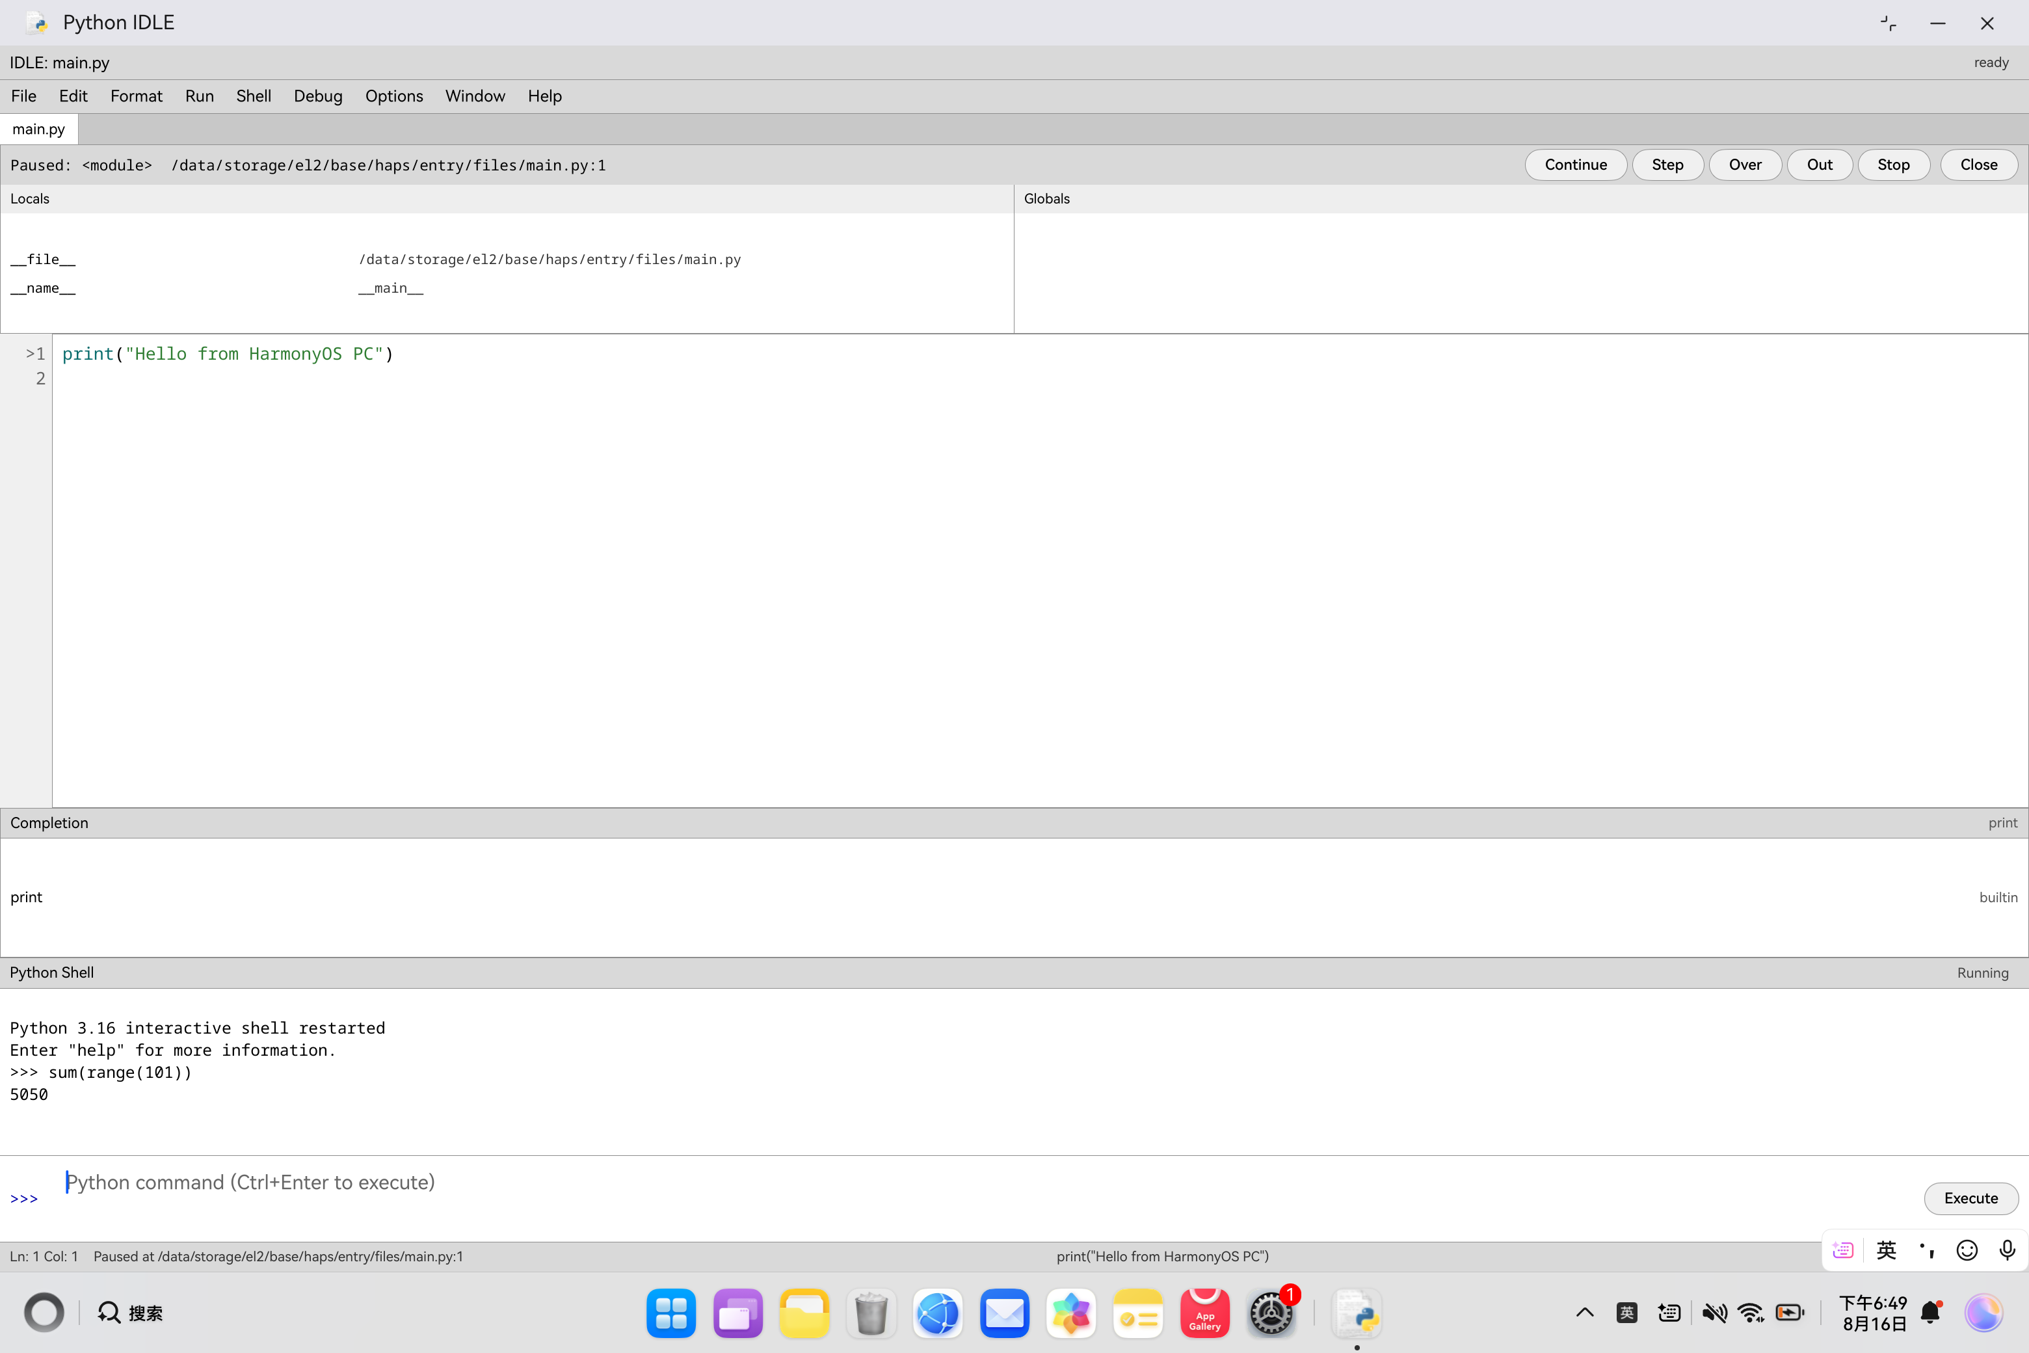Open the Mail app in the dock
The height and width of the screenshot is (1353, 2029).
tap(1004, 1313)
